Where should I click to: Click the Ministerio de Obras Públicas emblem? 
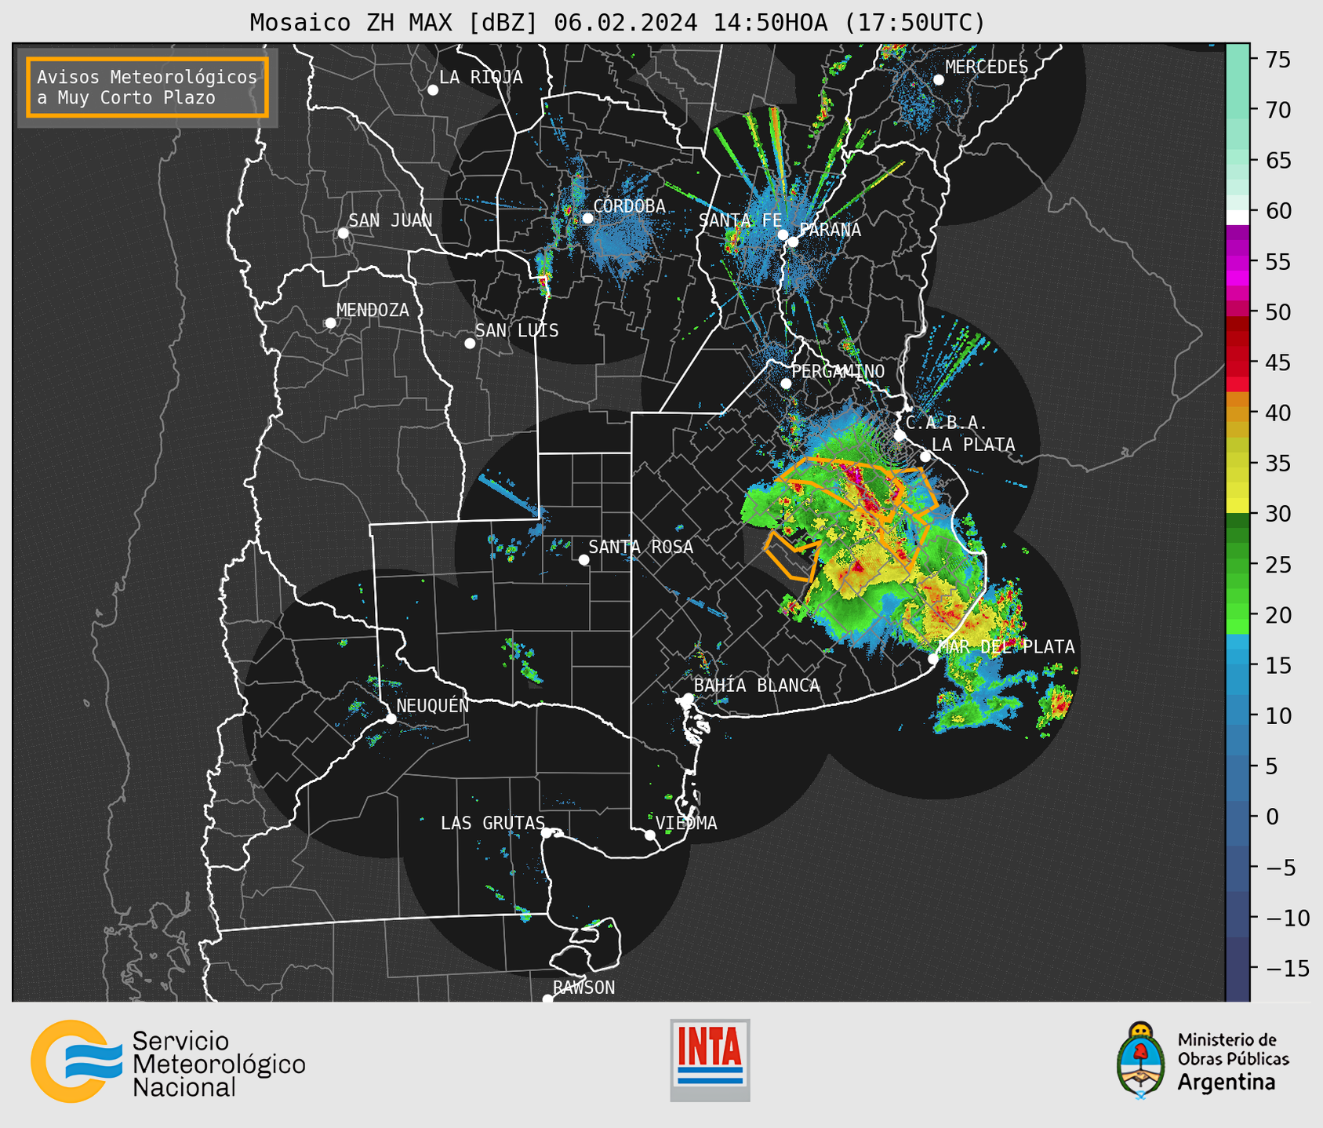[1141, 1060]
